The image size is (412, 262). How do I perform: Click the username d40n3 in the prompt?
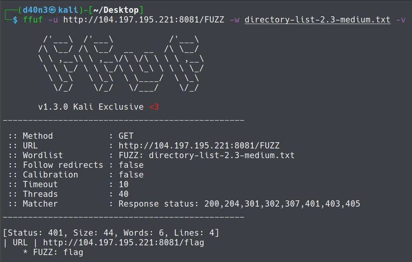tap(35, 10)
